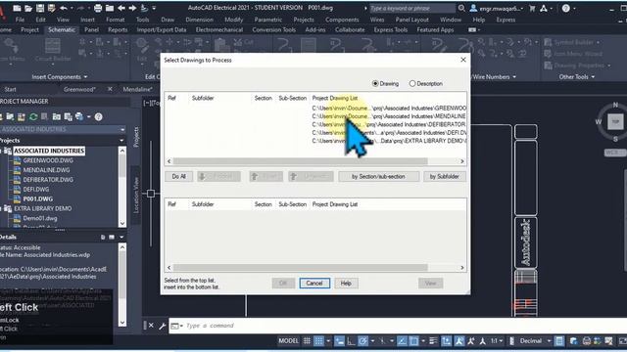Click the Help question mark in title bar
The image size is (627, 352).
click(x=566, y=8)
